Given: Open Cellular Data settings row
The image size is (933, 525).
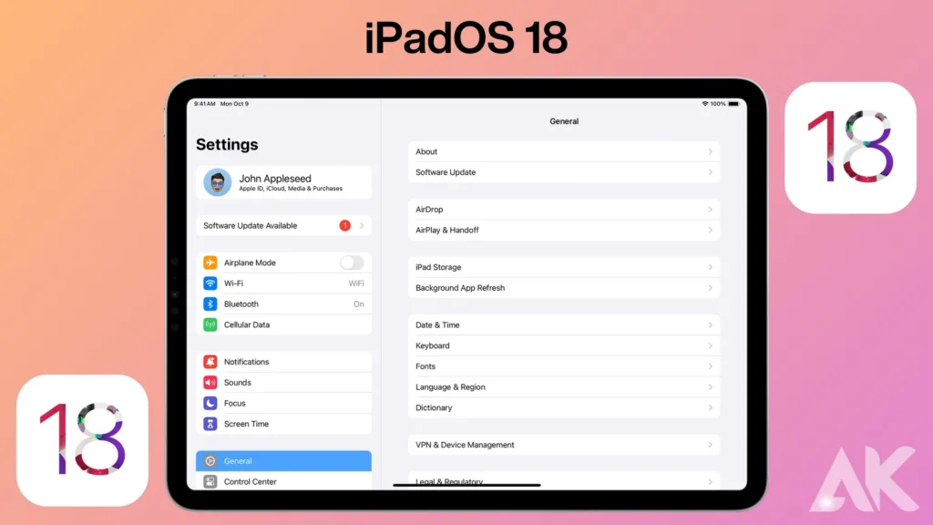Looking at the screenshot, I should [284, 324].
